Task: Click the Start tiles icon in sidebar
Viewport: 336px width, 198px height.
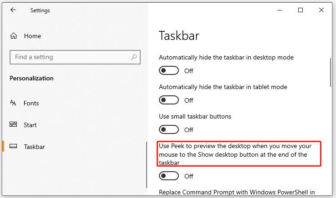Action: (x=13, y=124)
